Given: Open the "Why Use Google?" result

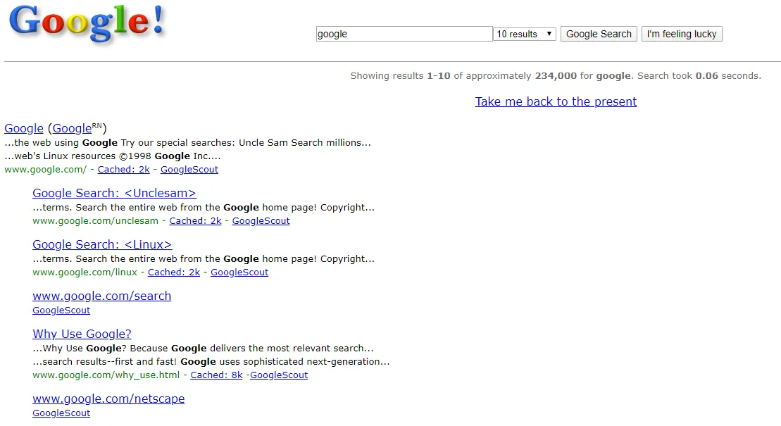Looking at the screenshot, I should 82,334.
